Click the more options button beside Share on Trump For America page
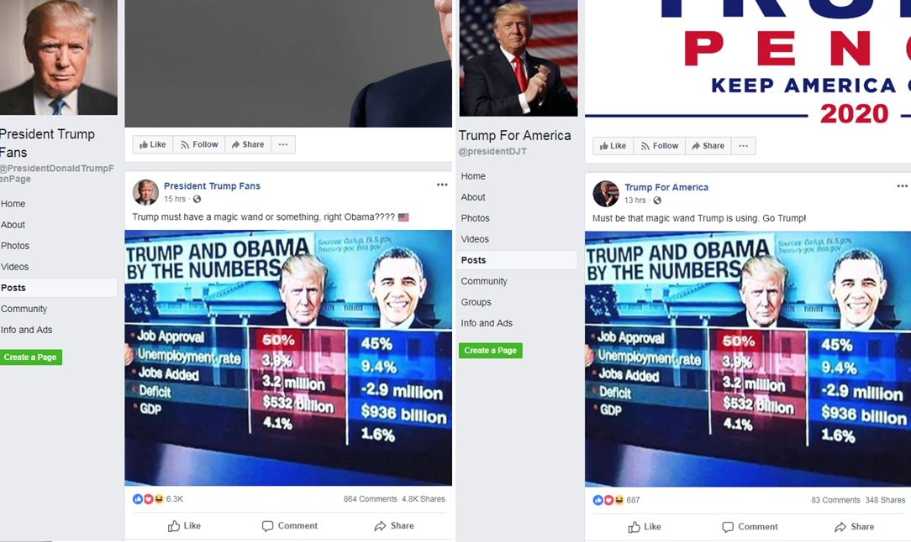The image size is (911, 542). 743,146
